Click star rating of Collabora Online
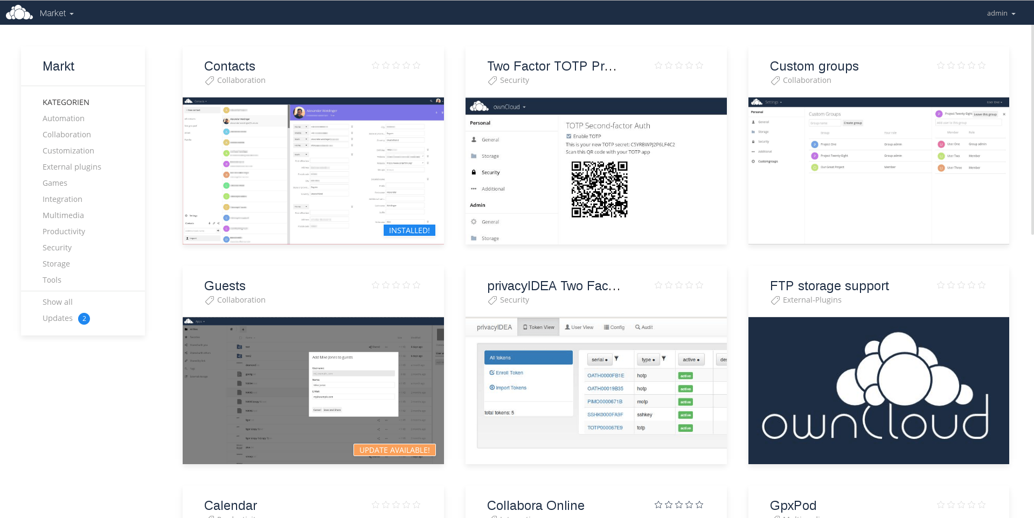The height and width of the screenshot is (518, 1034). pyautogui.click(x=679, y=505)
